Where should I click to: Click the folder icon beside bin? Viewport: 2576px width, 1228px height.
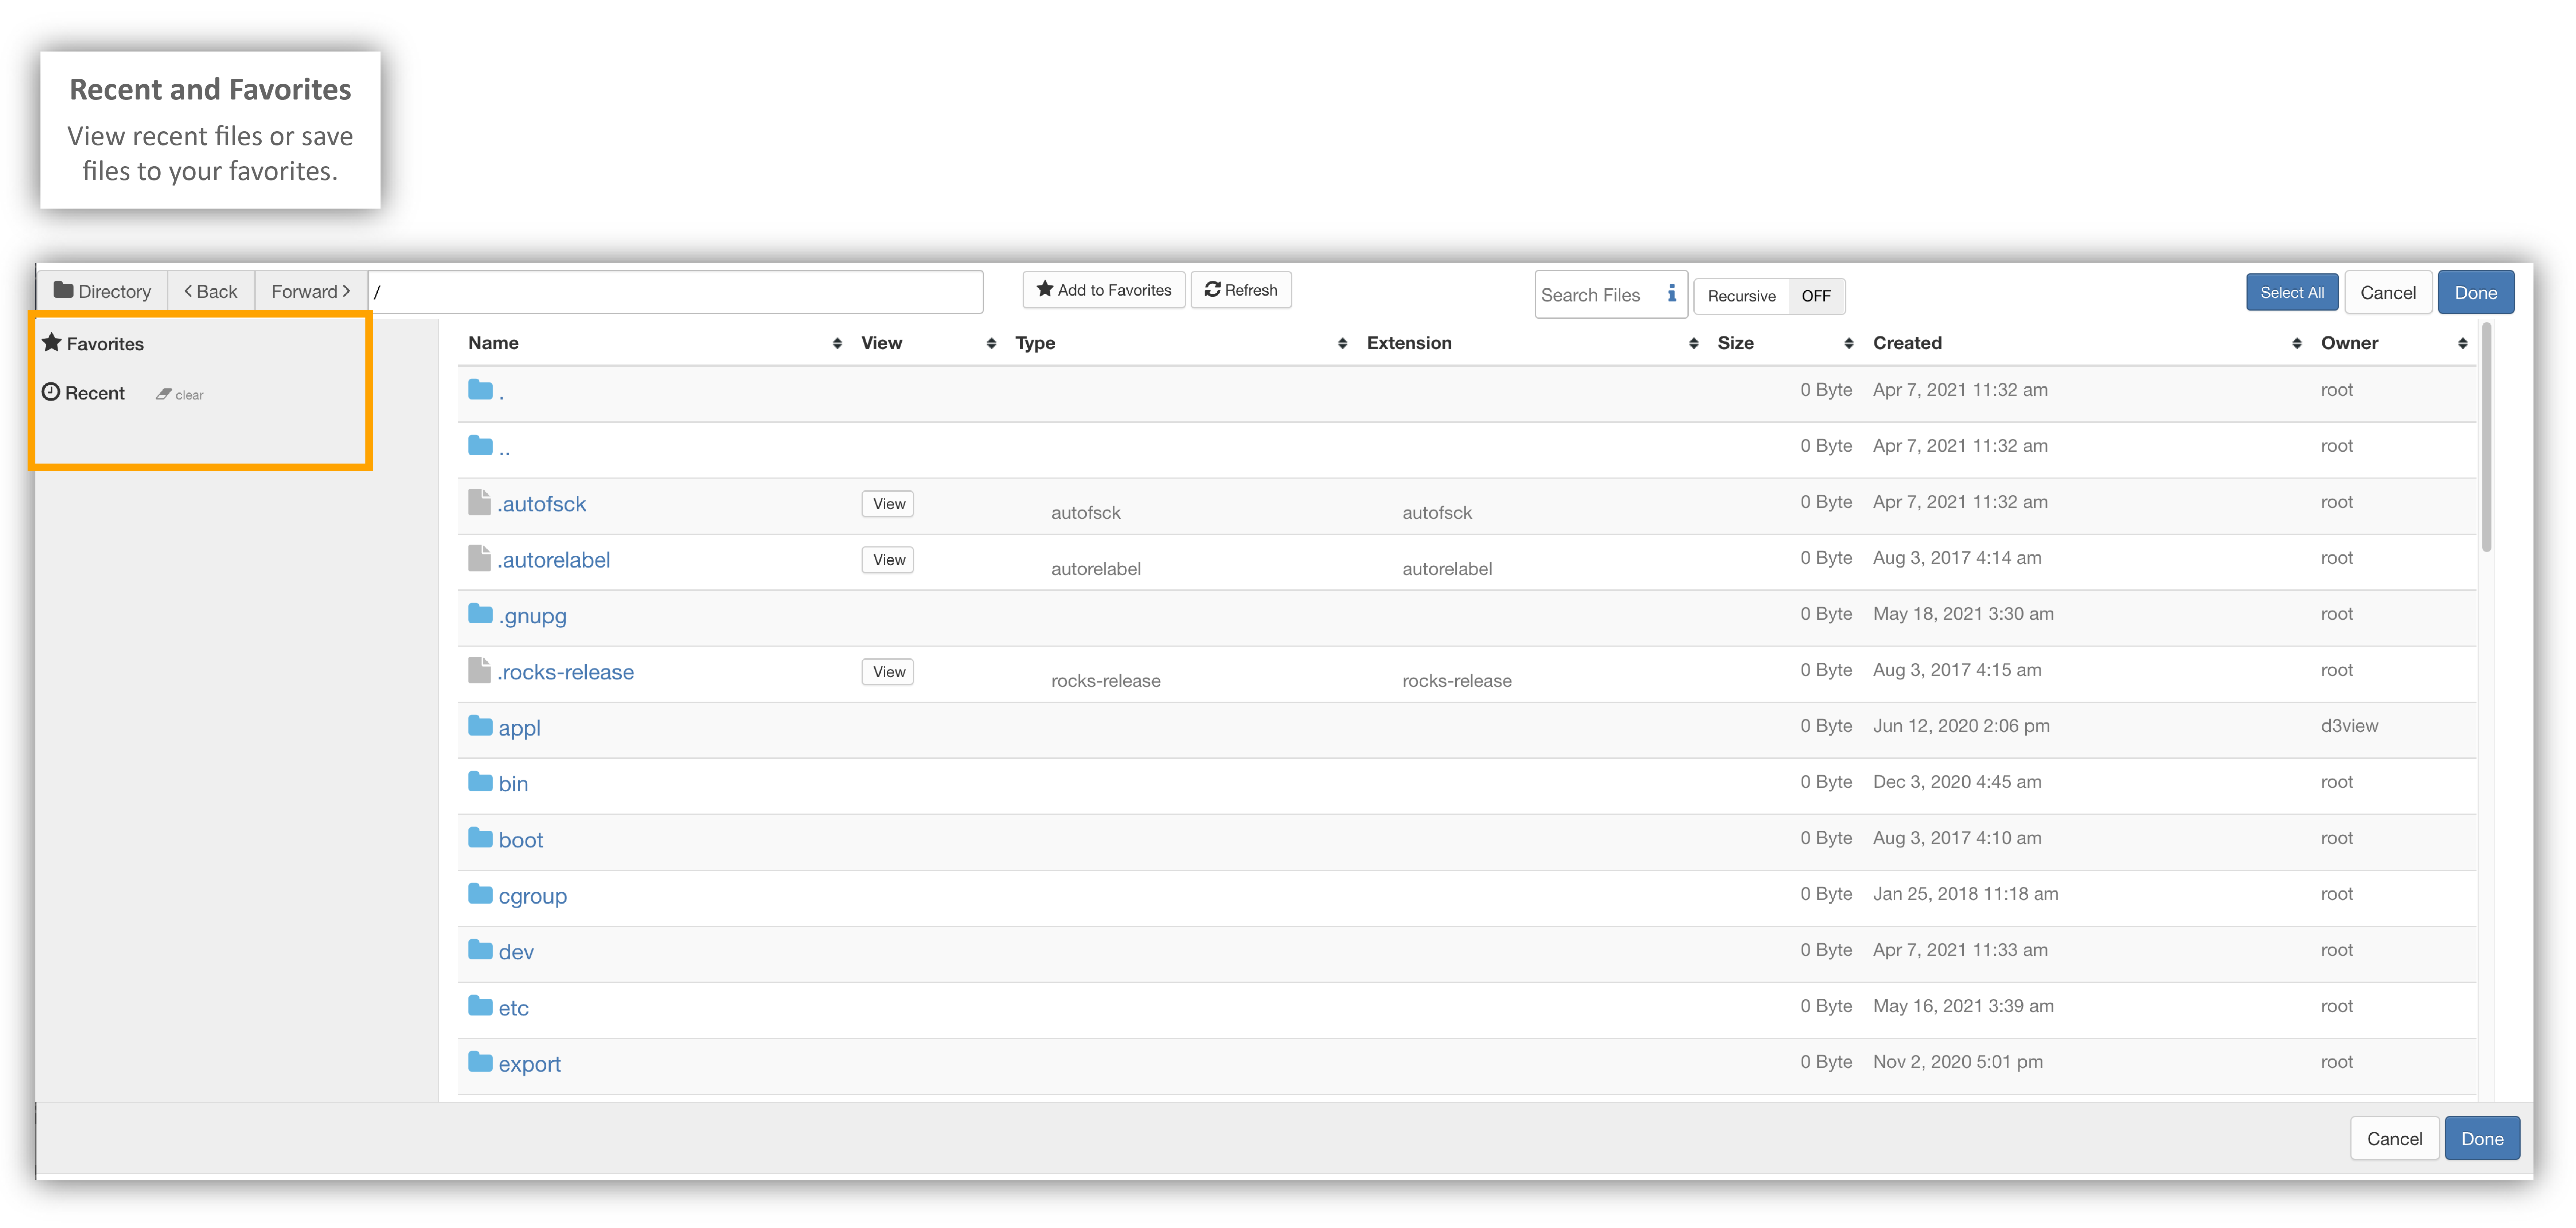point(480,781)
